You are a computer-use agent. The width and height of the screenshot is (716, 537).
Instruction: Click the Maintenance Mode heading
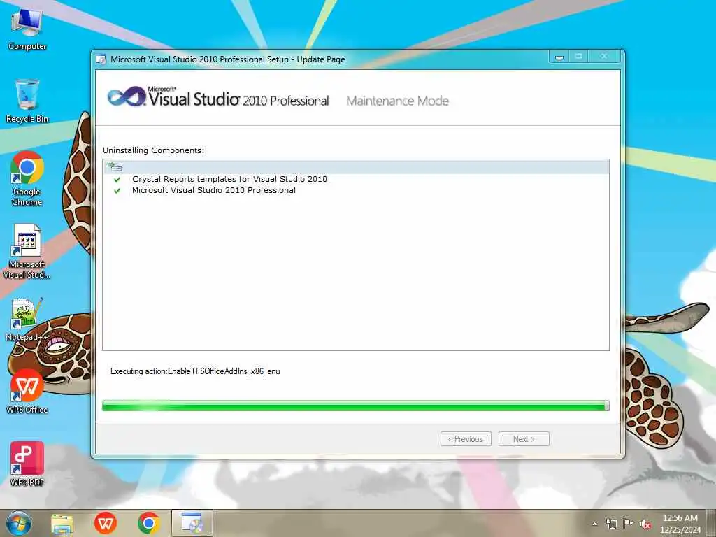397,101
